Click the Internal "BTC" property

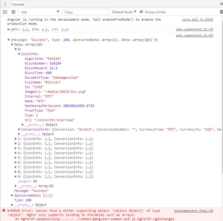39,96
